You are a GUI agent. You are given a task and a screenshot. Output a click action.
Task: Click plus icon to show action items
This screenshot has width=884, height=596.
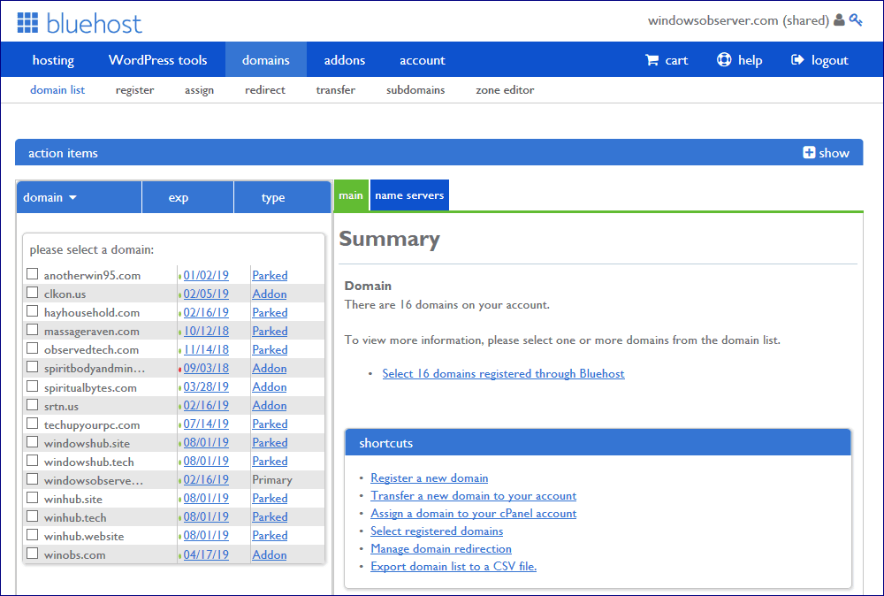[x=809, y=153]
